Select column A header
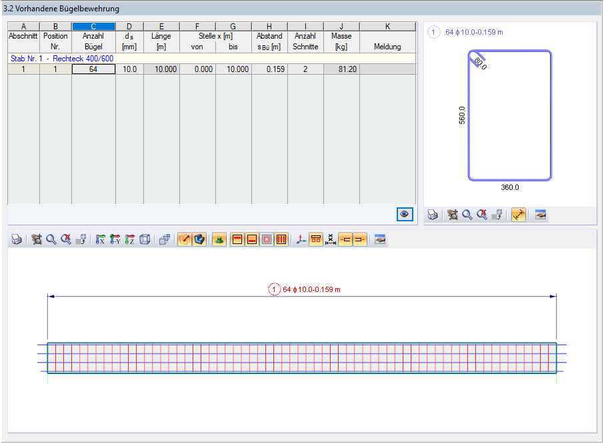This screenshot has width=604, height=444. pyautogui.click(x=23, y=26)
